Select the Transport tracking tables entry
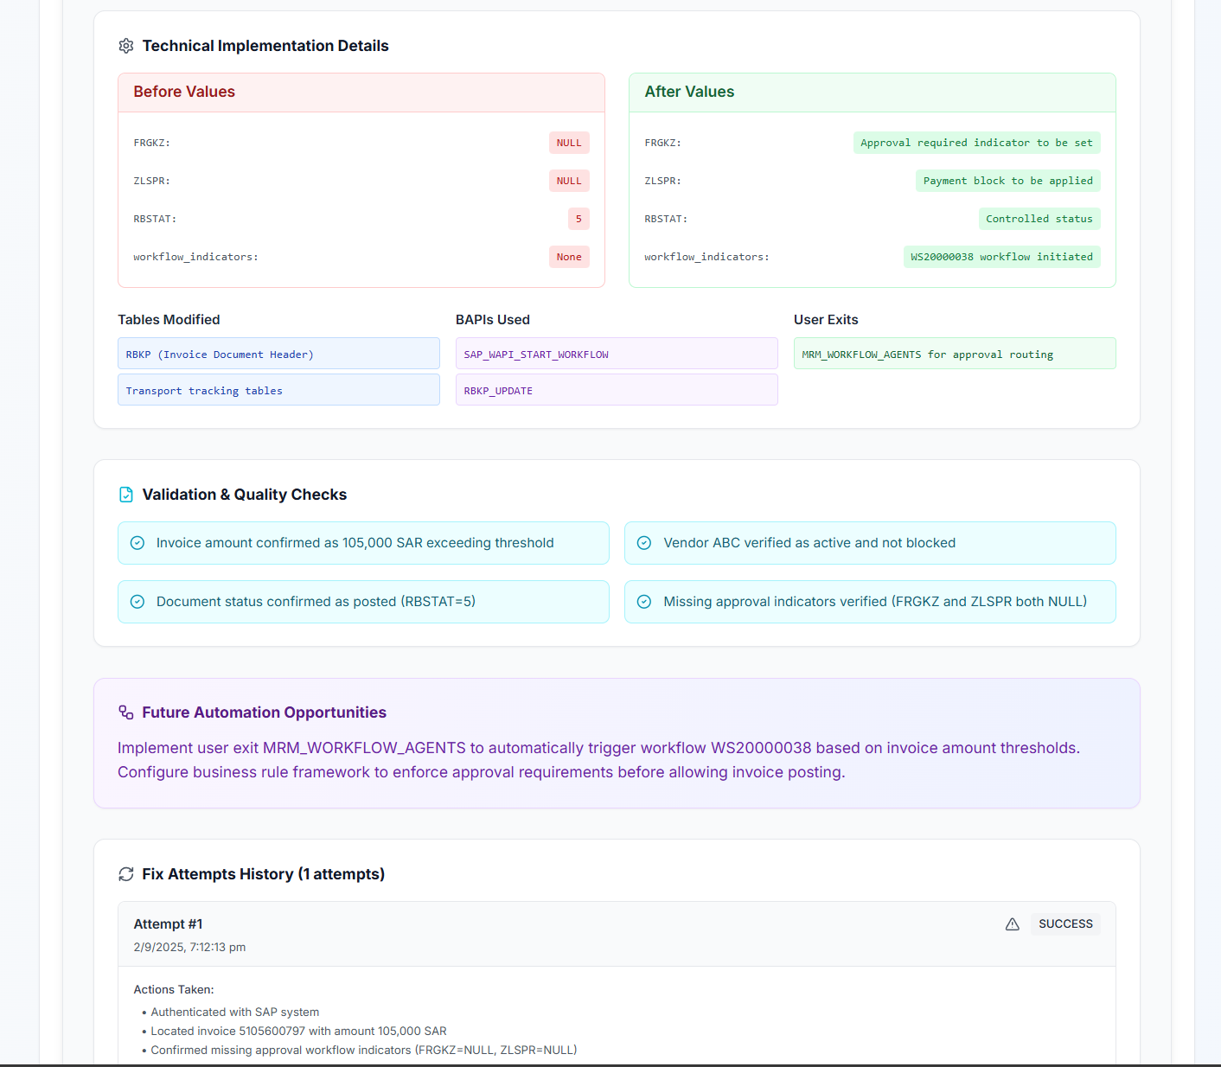1221x1067 pixels. pos(278,390)
